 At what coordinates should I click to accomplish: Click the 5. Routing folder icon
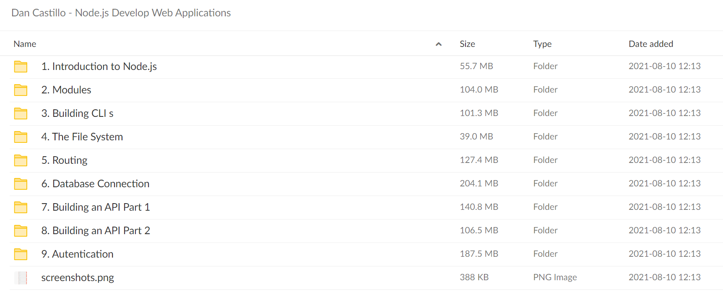pyautogui.click(x=21, y=160)
